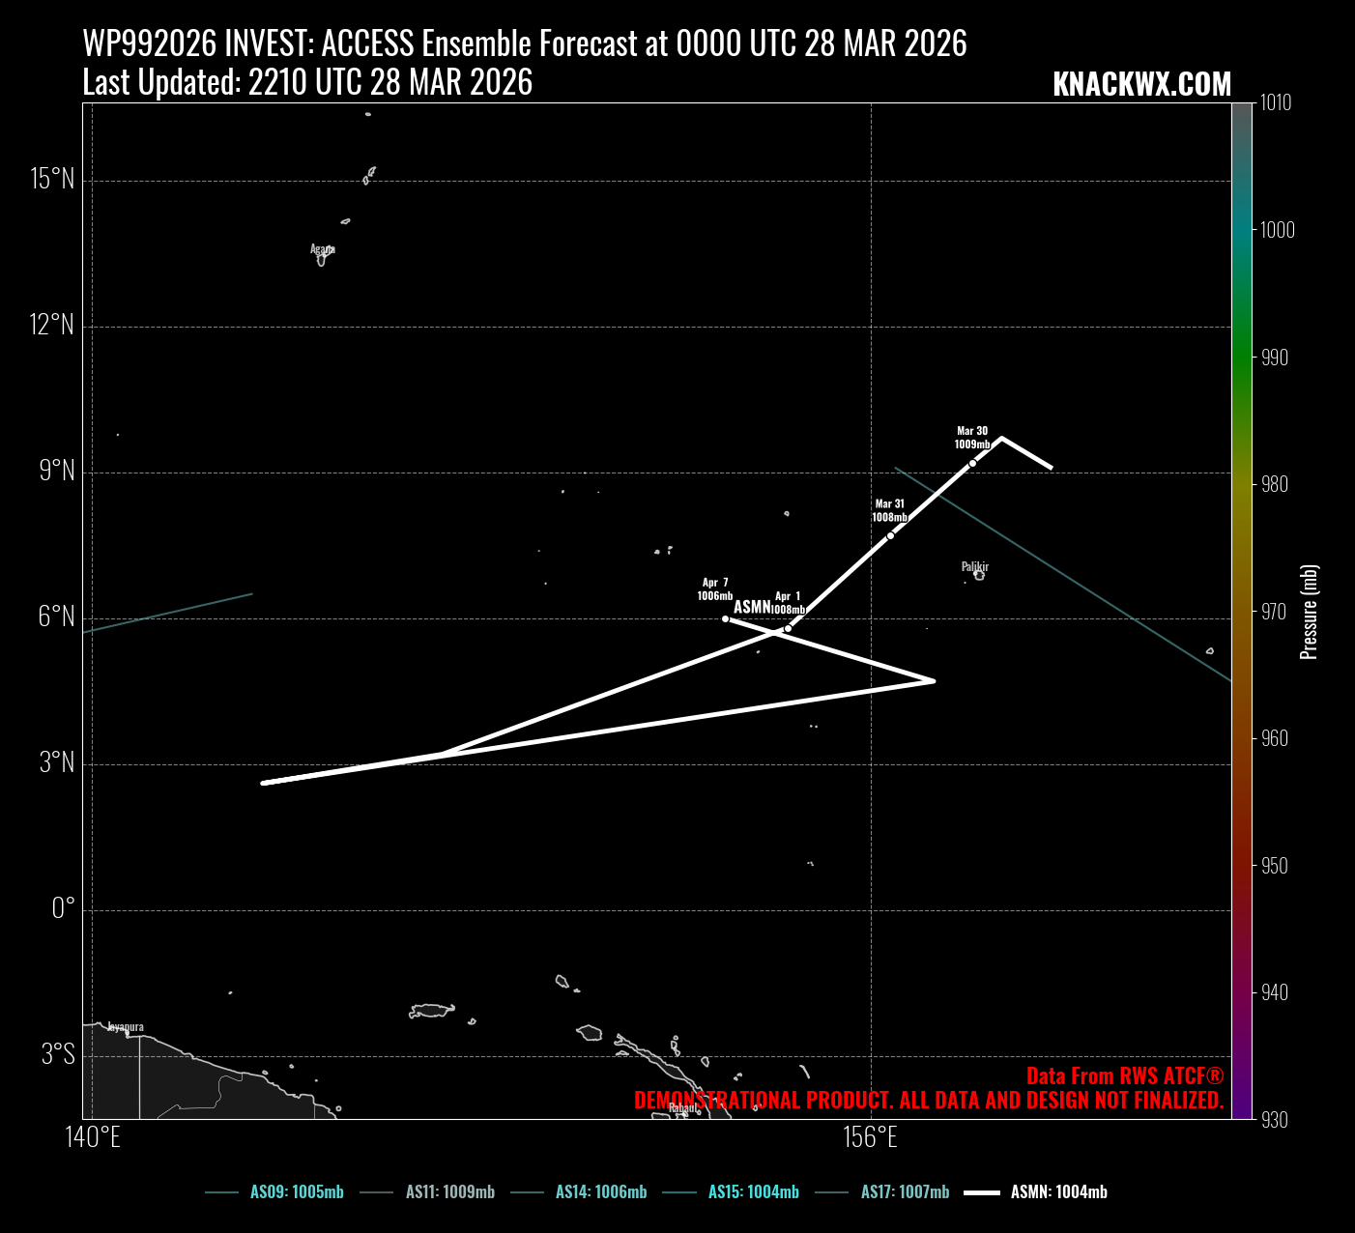Viewport: 1355px width, 1233px height.
Task: Click the green 990 region of pressure colorbar
Action: (x=1241, y=358)
